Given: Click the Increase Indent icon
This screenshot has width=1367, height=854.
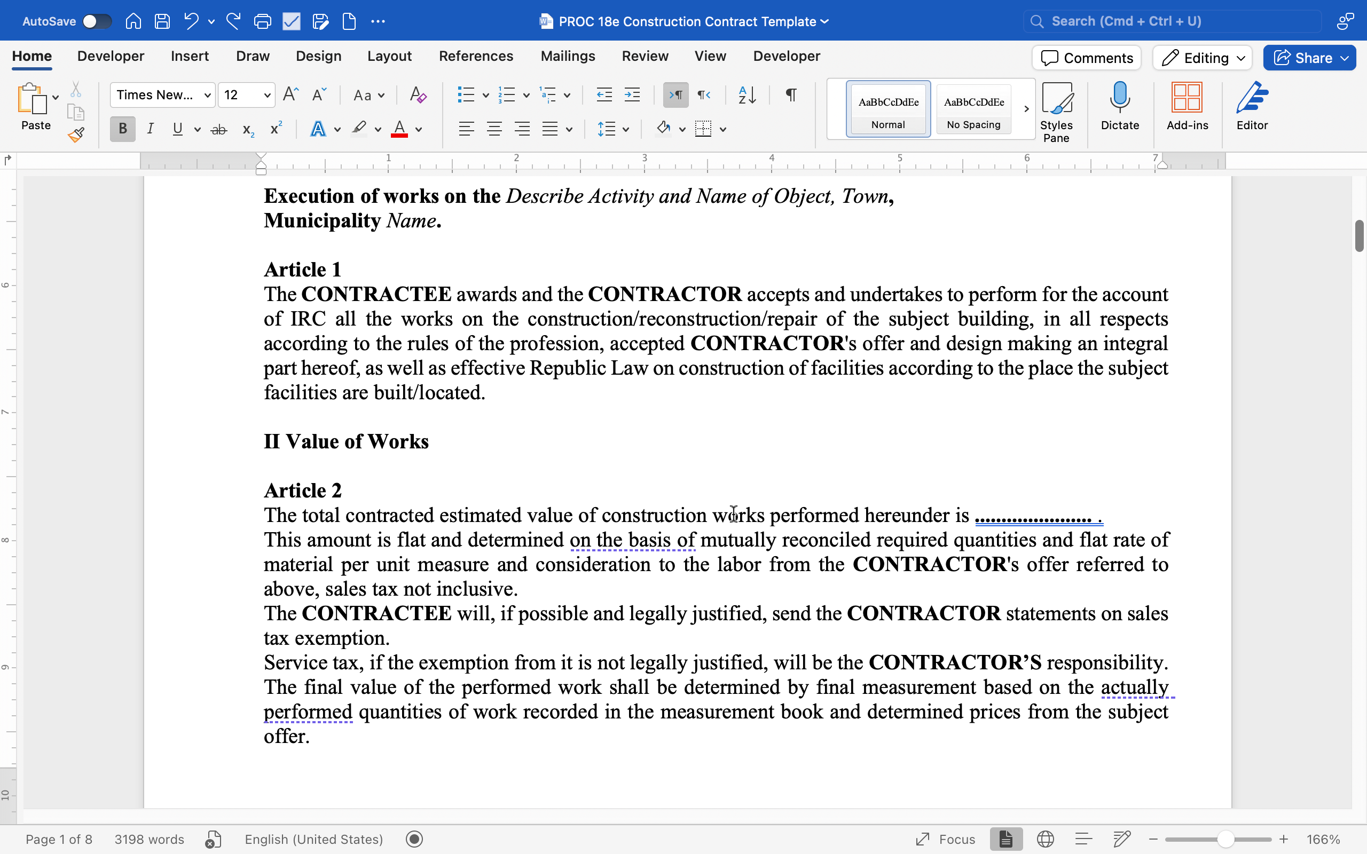Looking at the screenshot, I should click(632, 95).
